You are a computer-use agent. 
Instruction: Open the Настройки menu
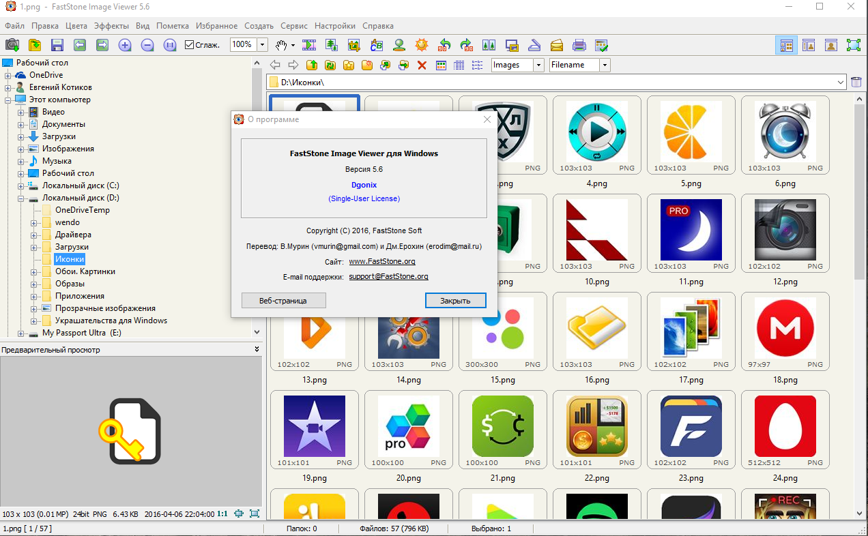tap(334, 26)
